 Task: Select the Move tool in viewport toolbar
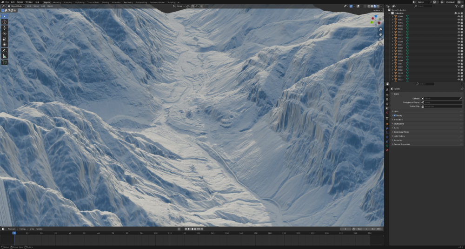(x=5, y=27)
